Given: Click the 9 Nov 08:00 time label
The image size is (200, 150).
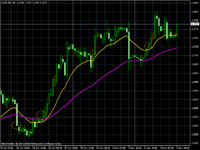Looking at the screenshot, I should pos(183,148).
